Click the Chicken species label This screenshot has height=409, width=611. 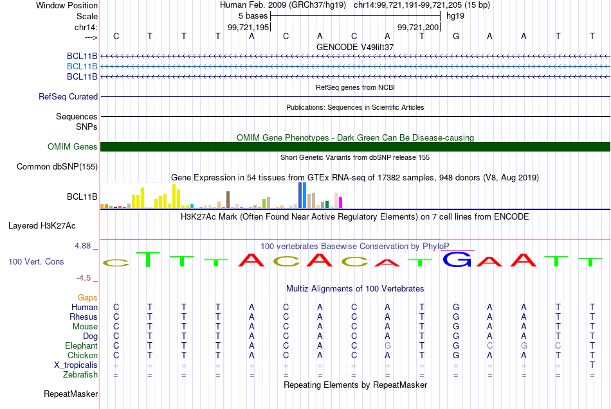tap(82, 355)
